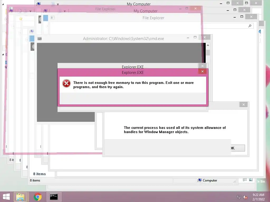Image resolution: width=270 pixels, height=202 pixels.
Task: Open the cmd.exe window system menu icon
Action: click(40, 39)
